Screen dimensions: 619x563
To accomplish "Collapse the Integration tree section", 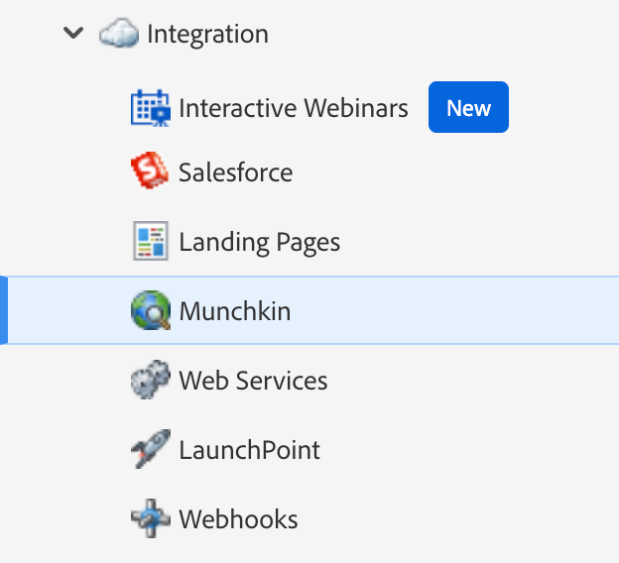I will pos(72,33).
